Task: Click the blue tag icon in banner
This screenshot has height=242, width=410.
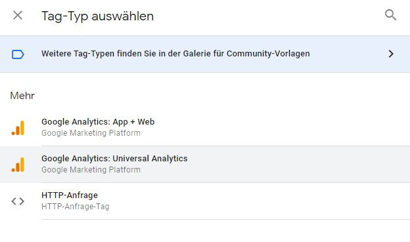Action: 18,54
